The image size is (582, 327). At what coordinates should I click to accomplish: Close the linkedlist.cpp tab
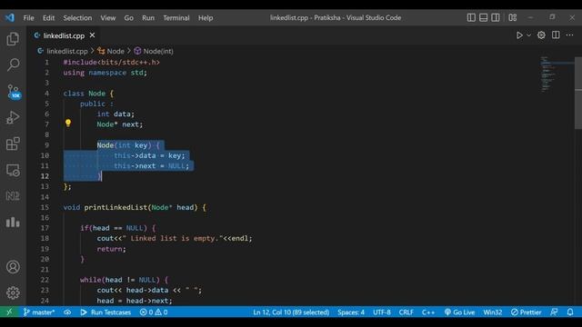[x=92, y=35]
